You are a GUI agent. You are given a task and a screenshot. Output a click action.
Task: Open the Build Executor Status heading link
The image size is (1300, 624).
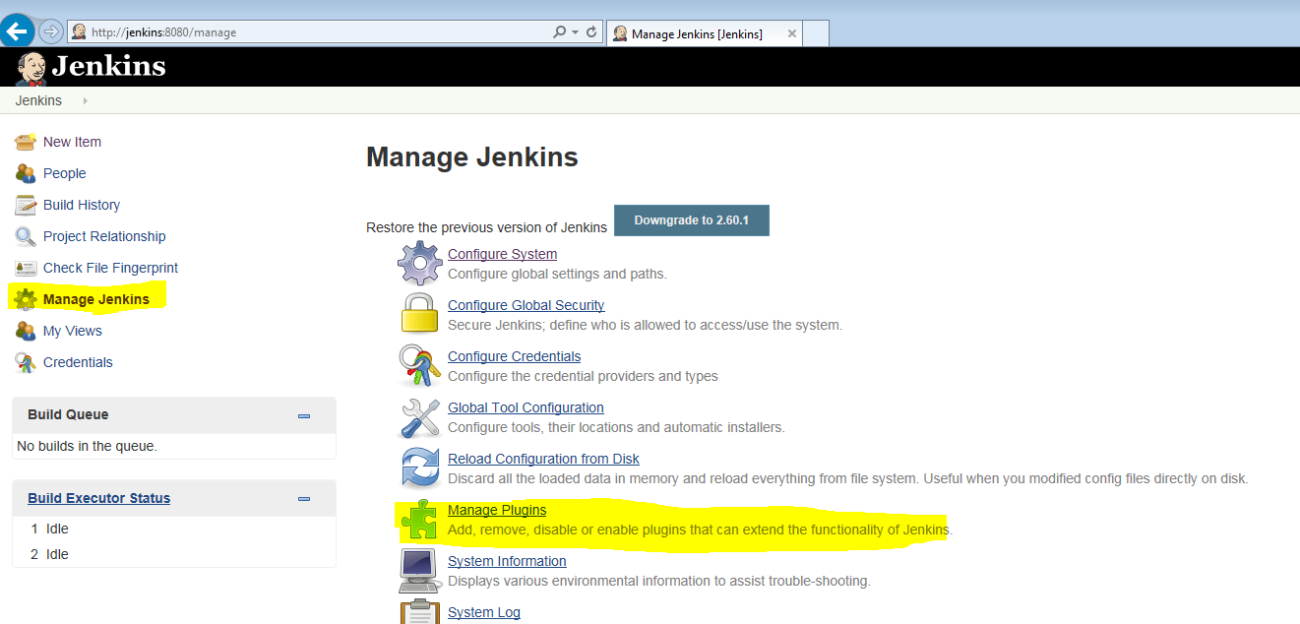[x=98, y=498]
